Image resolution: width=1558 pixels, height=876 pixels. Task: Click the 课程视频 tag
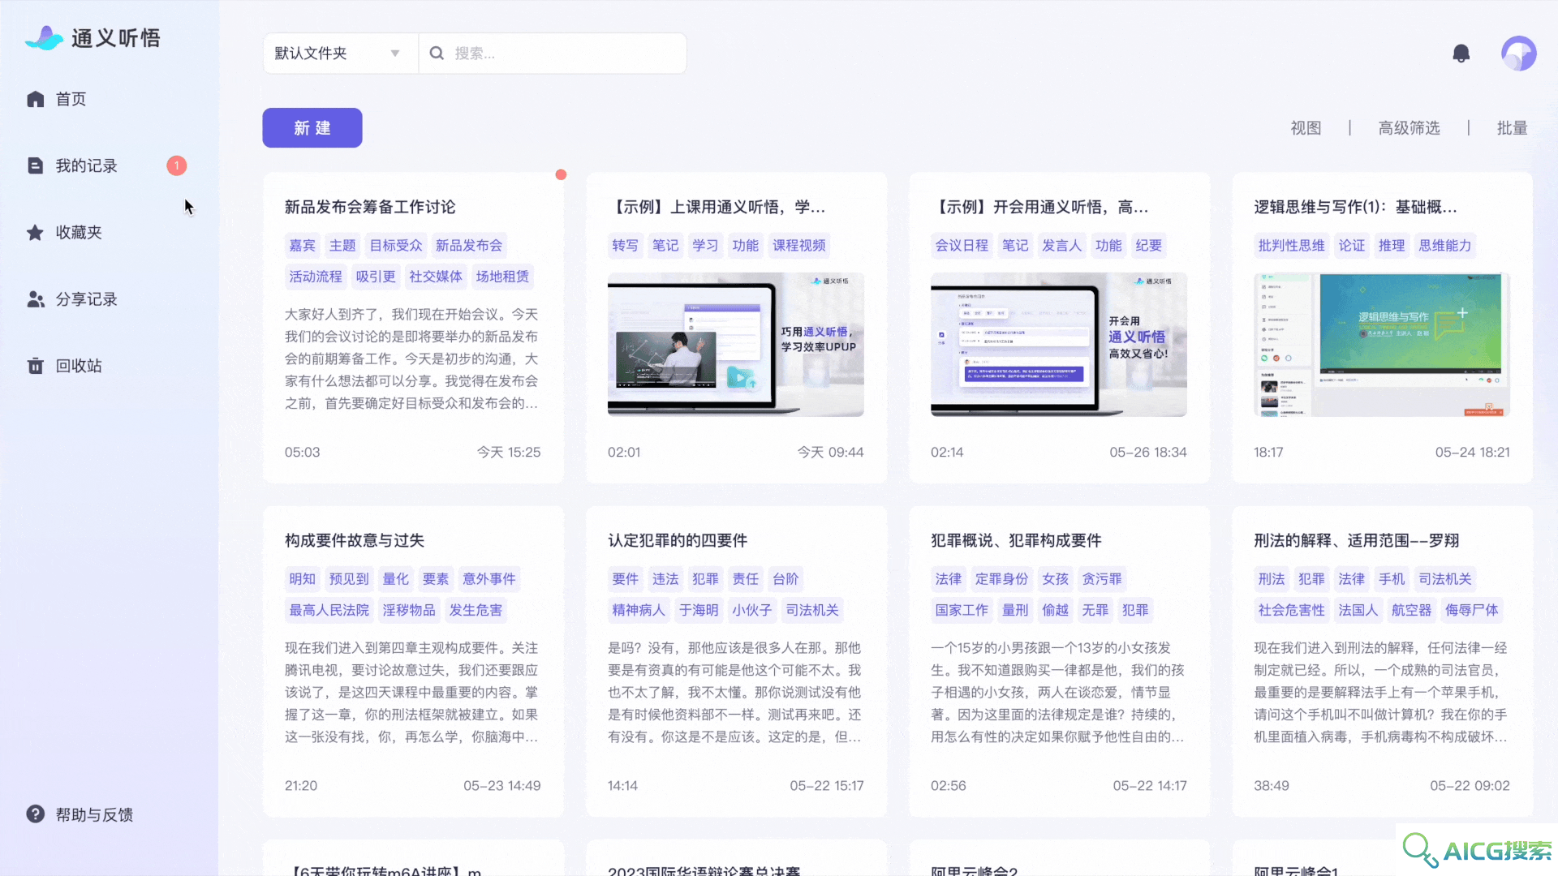(799, 246)
